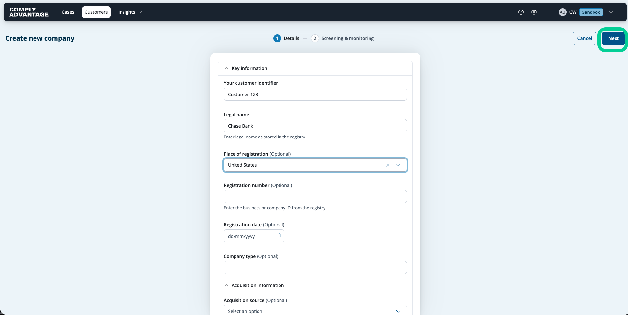This screenshot has height=315, width=628.
Task: Select step 1 Details
Action: 286,38
